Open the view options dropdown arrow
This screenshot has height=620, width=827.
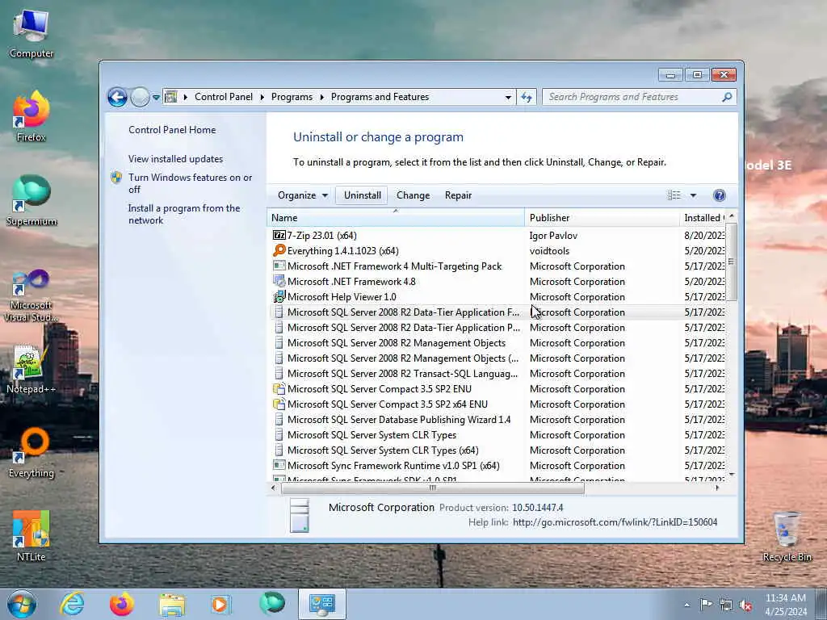693,195
